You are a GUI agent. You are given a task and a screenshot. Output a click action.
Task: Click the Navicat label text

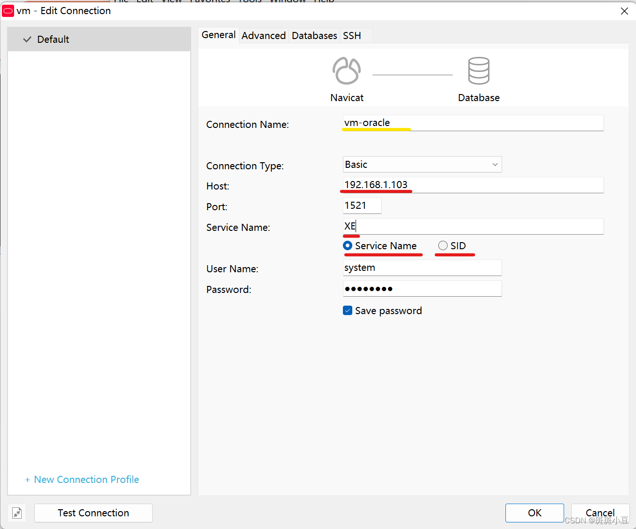pos(347,98)
